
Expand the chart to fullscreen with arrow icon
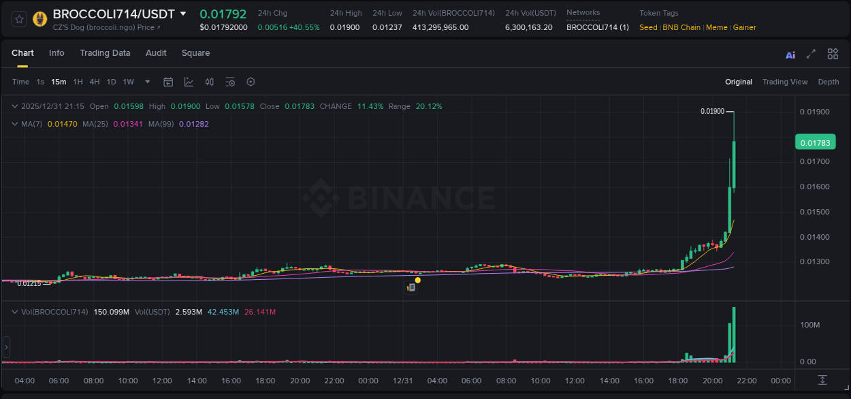pyautogui.click(x=811, y=54)
